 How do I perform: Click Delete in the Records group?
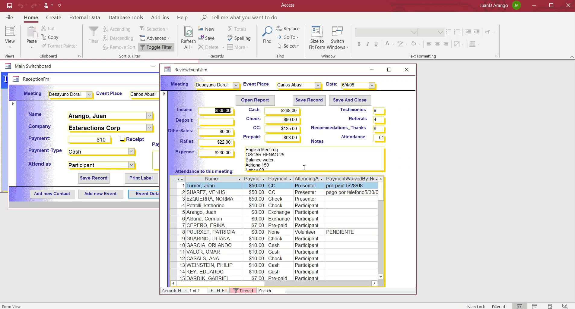pos(208,47)
